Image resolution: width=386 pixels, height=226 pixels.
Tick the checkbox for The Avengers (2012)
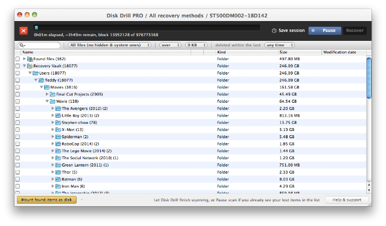pos(17,108)
